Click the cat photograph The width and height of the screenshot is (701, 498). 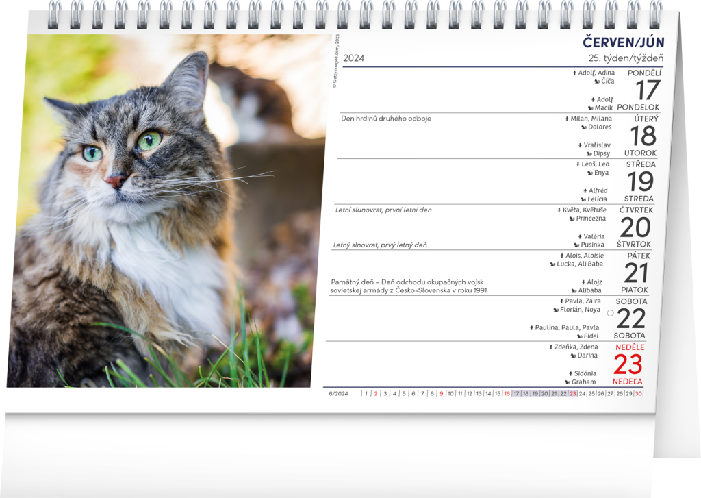click(x=168, y=212)
